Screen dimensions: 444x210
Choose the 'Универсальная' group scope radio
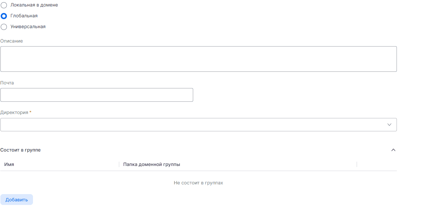coord(4,27)
